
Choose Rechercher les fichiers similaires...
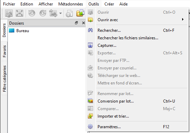point(137,38)
